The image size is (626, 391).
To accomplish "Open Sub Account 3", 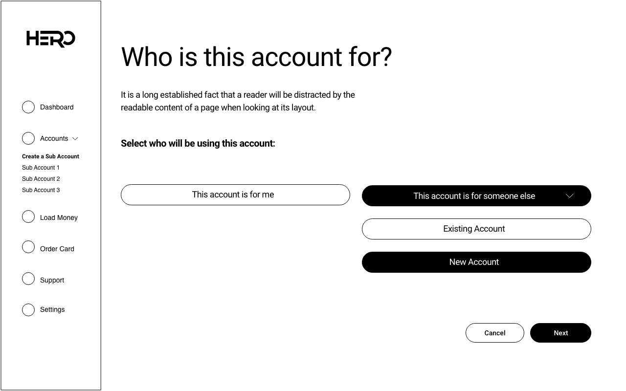I will (x=41, y=190).
